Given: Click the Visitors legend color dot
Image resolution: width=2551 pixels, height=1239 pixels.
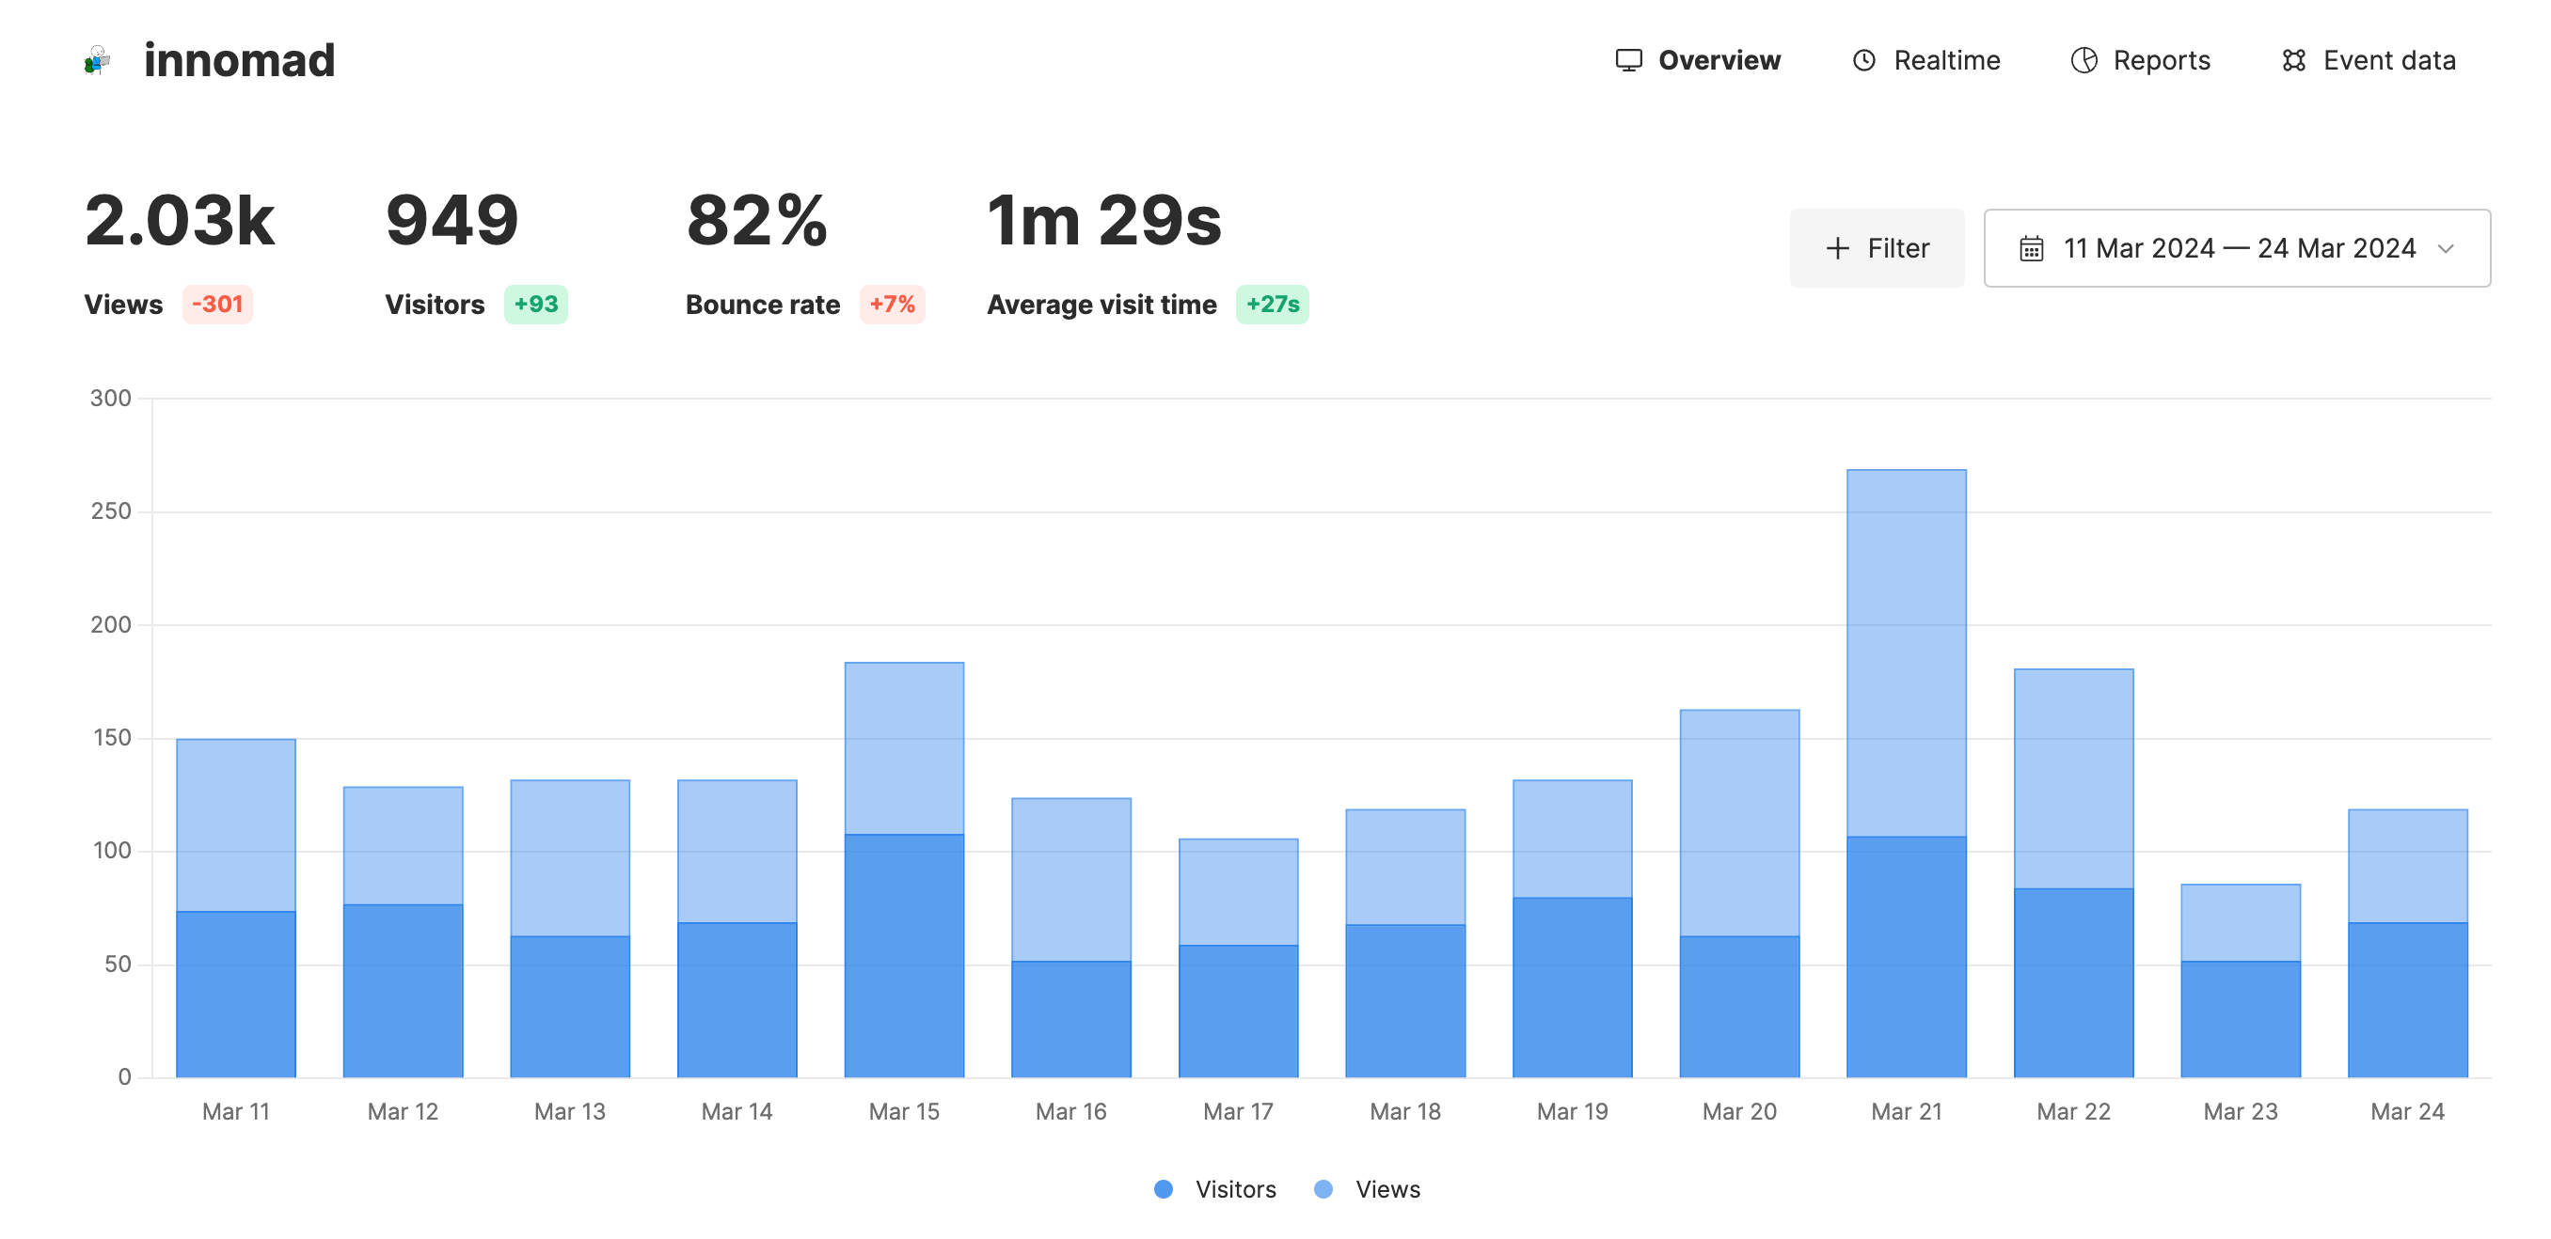Looking at the screenshot, I should [1164, 1188].
